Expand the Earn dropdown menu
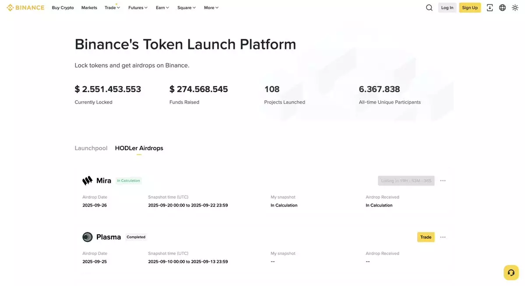Image resolution: width=525 pixels, height=286 pixels. [x=162, y=8]
